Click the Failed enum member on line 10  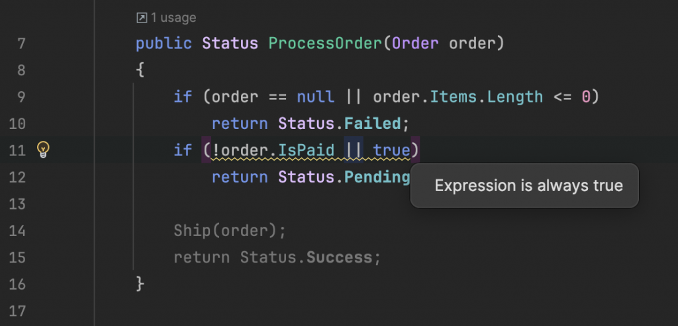tap(372, 124)
